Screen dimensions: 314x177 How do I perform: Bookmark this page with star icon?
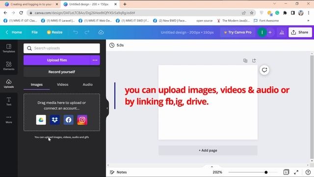252,13
